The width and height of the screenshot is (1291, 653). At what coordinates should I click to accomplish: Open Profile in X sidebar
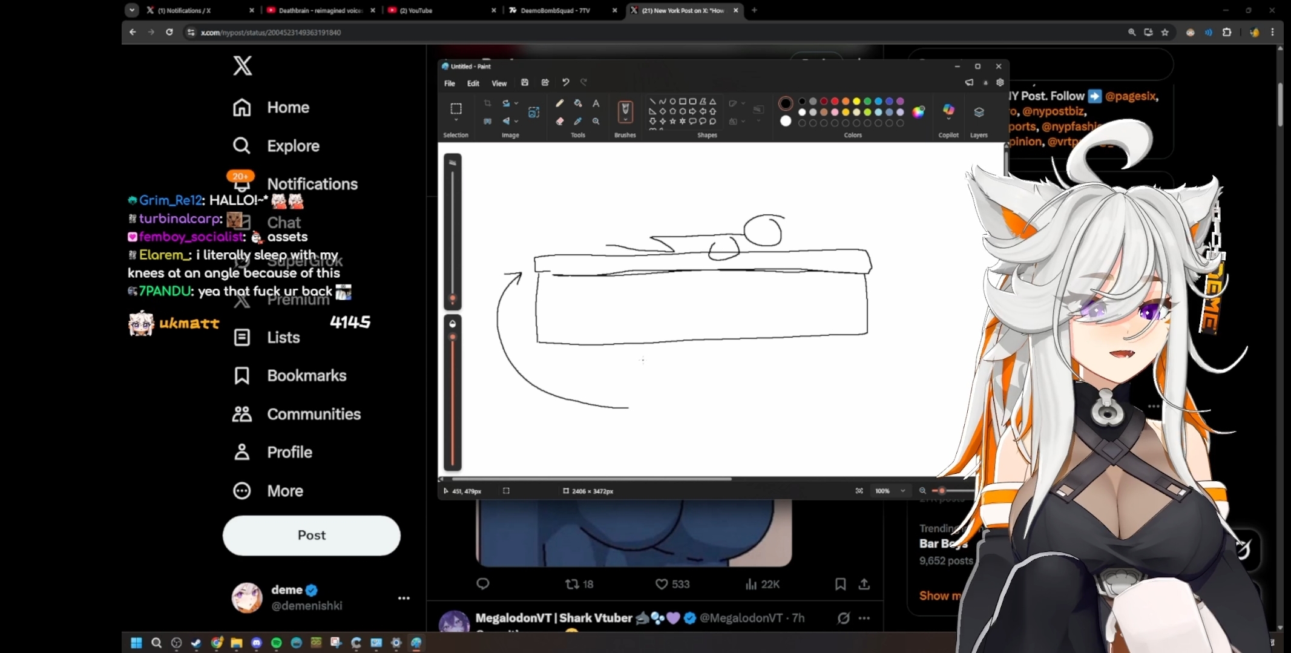[x=272, y=452]
